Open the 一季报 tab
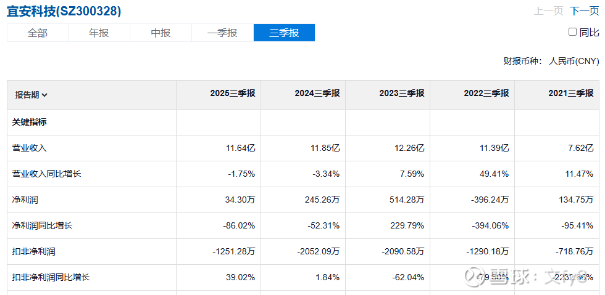Image resolution: width=605 pixels, height=295 pixels. pos(222,33)
